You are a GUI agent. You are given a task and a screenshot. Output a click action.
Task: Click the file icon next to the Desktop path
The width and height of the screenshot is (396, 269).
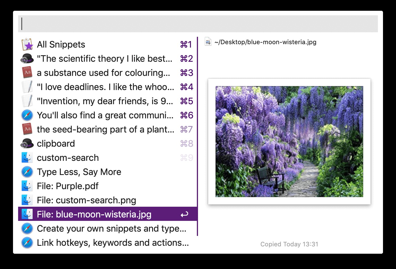[207, 42]
